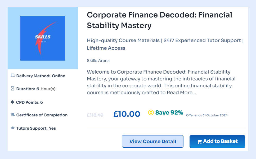Click the asterisk CPD Points icon
This screenshot has width=256, height=159.
tap(12, 102)
